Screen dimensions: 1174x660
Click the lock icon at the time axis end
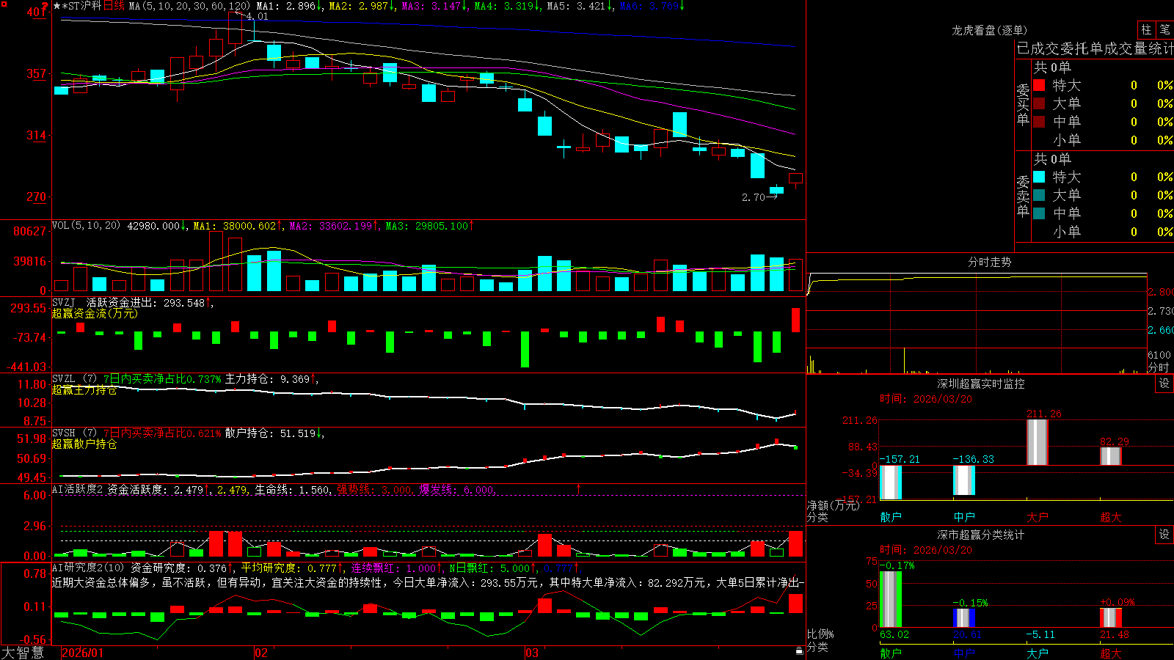coord(799,651)
